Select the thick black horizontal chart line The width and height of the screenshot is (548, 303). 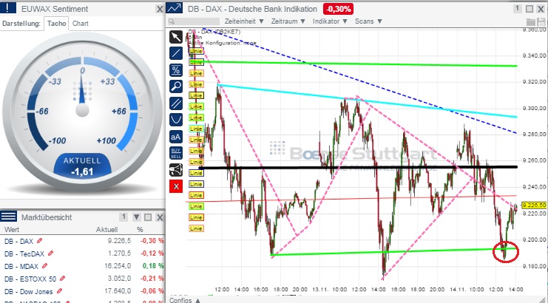357,168
